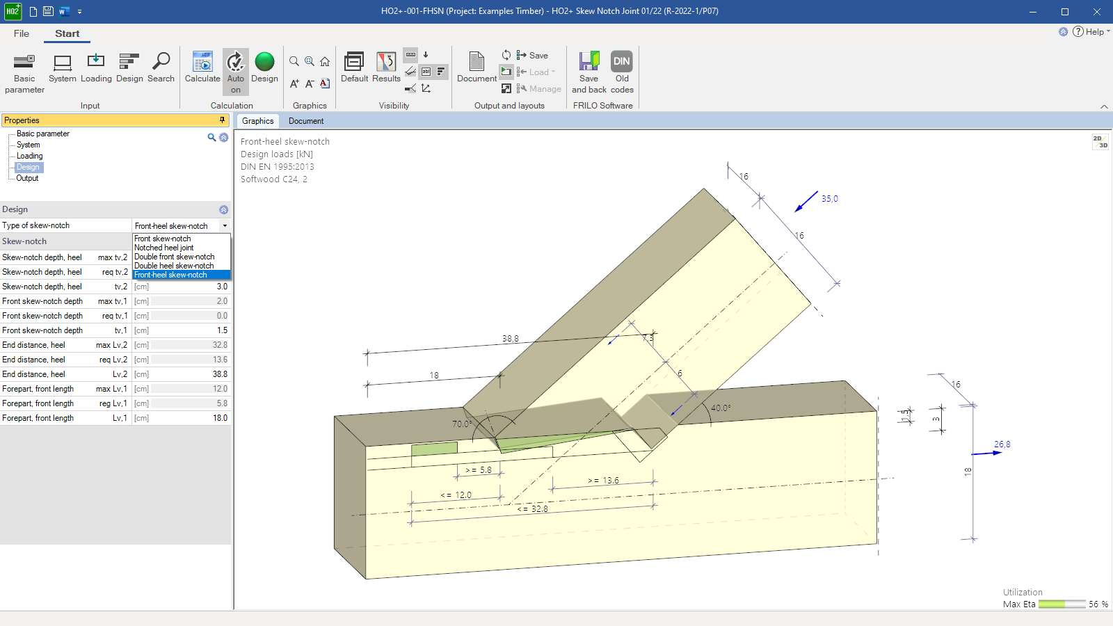Switch to the Graphics view tab
1113x626 pixels.
pyautogui.click(x=258, y=121)
